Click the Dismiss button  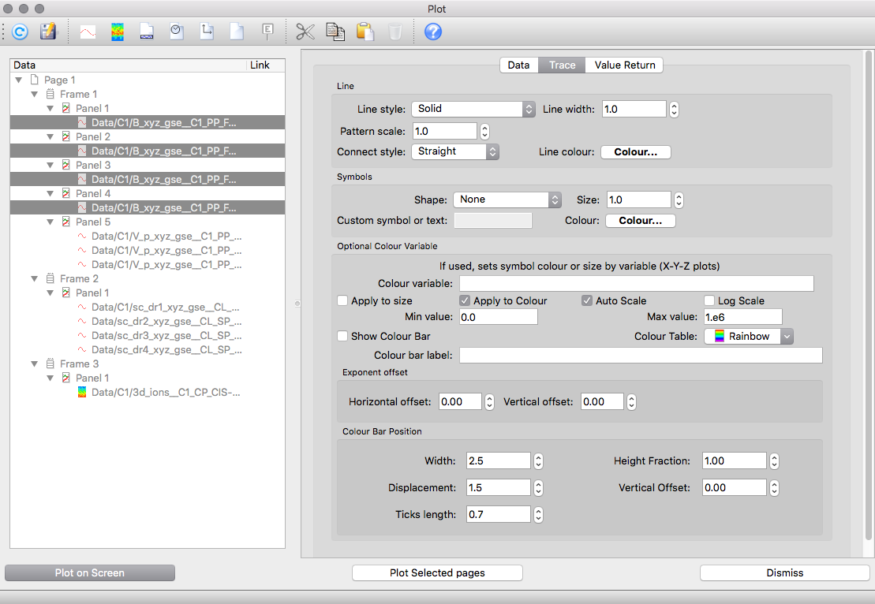[784, 572]
